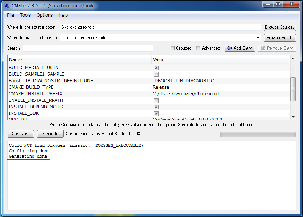Click the Search input field

pos(87,48)
